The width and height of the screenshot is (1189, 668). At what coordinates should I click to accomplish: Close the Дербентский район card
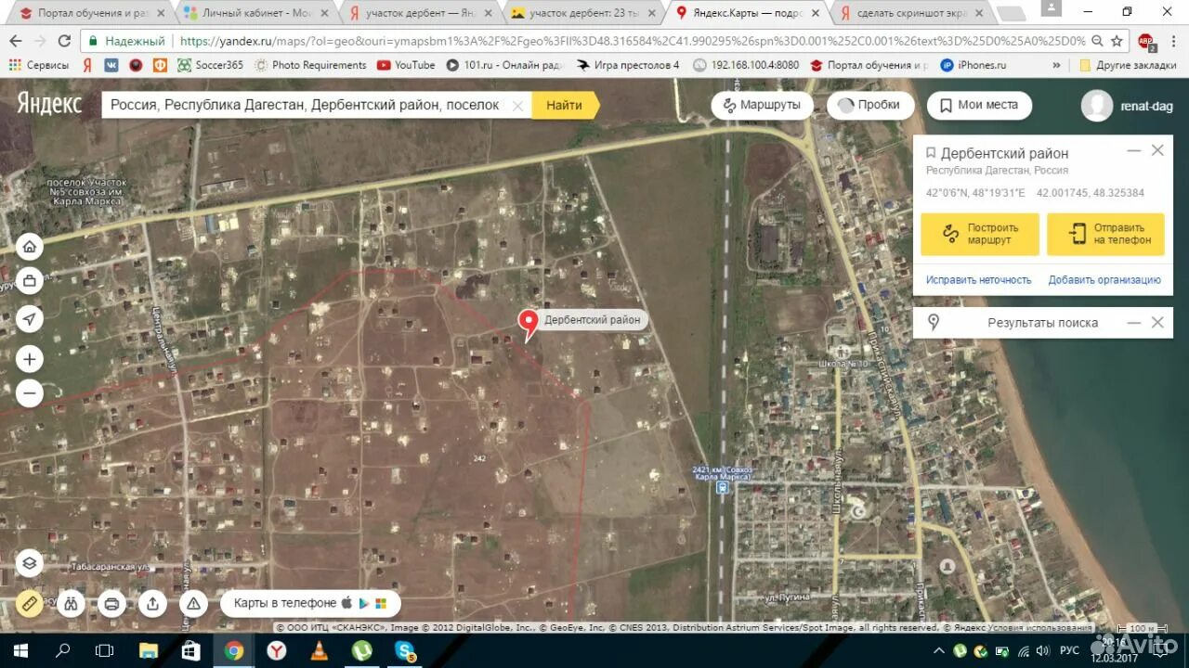pyautogui.click(x=1157, y=150)
